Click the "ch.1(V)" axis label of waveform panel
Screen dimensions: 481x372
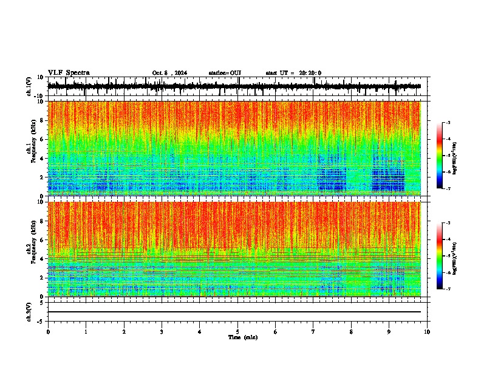pyautogui.click(x=29, y=86)
